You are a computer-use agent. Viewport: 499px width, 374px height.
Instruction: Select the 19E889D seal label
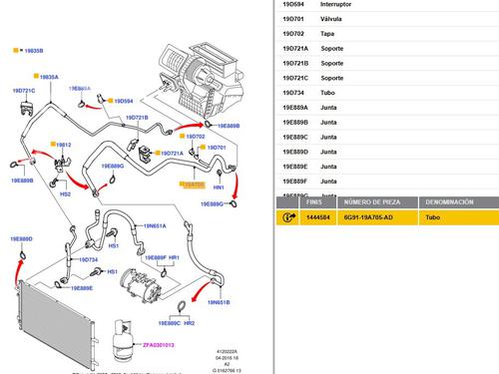(x=21, y=239)
